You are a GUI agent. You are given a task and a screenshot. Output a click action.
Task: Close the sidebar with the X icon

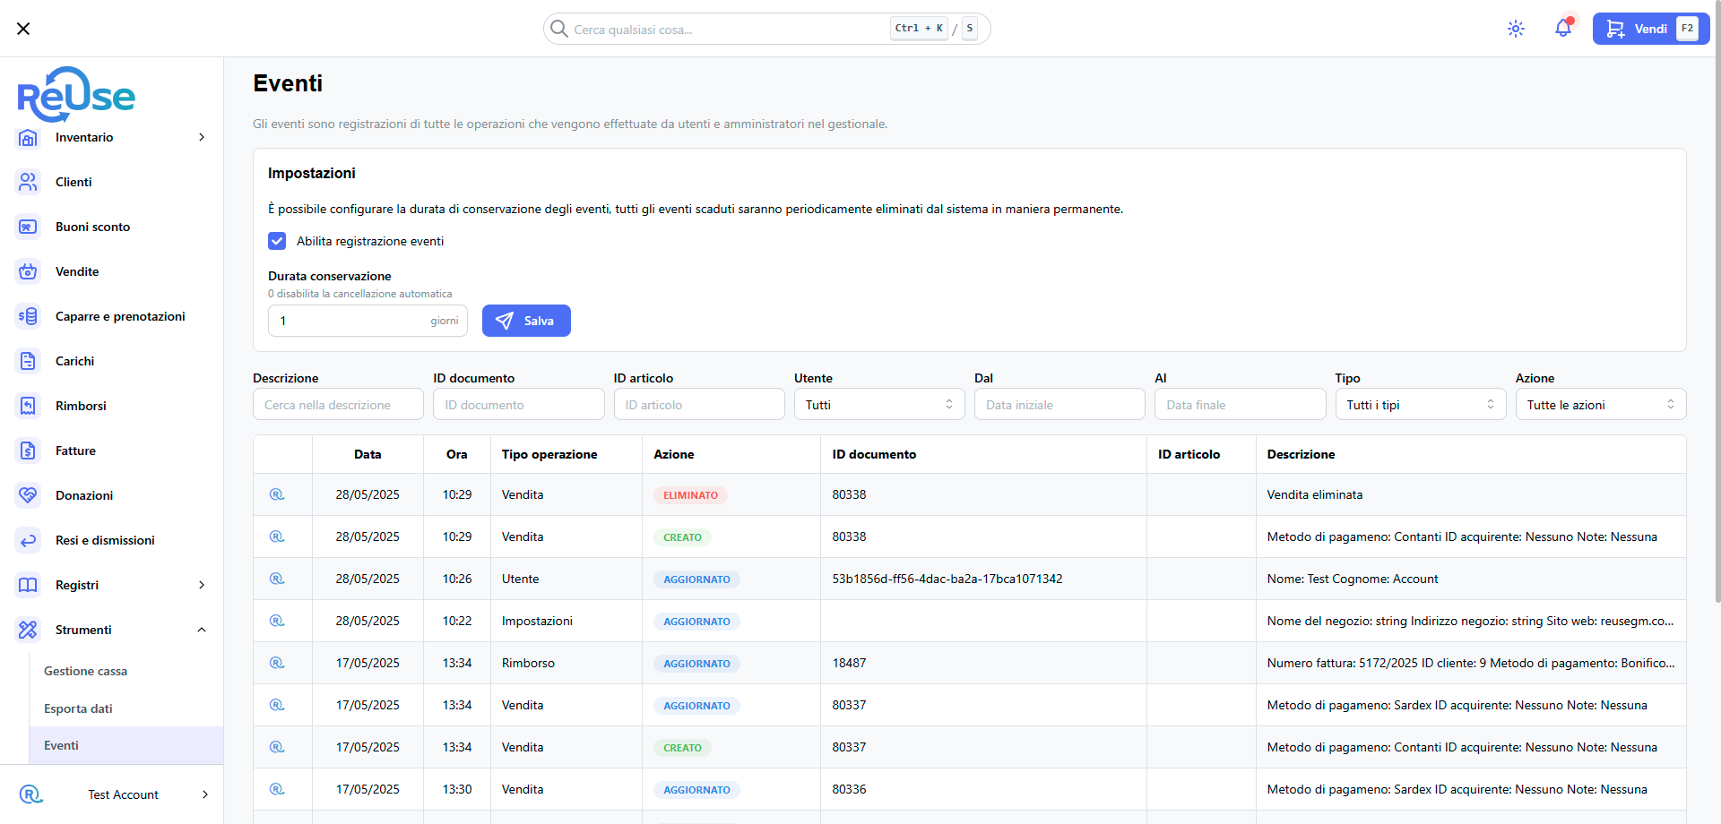click(x=23, y=29)
